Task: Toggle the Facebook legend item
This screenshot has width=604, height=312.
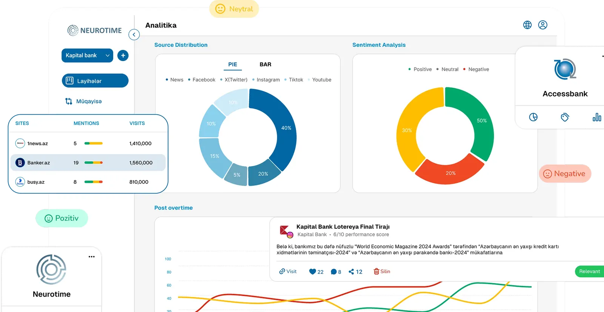Action: pyautogui.click(x=202, y=80)
